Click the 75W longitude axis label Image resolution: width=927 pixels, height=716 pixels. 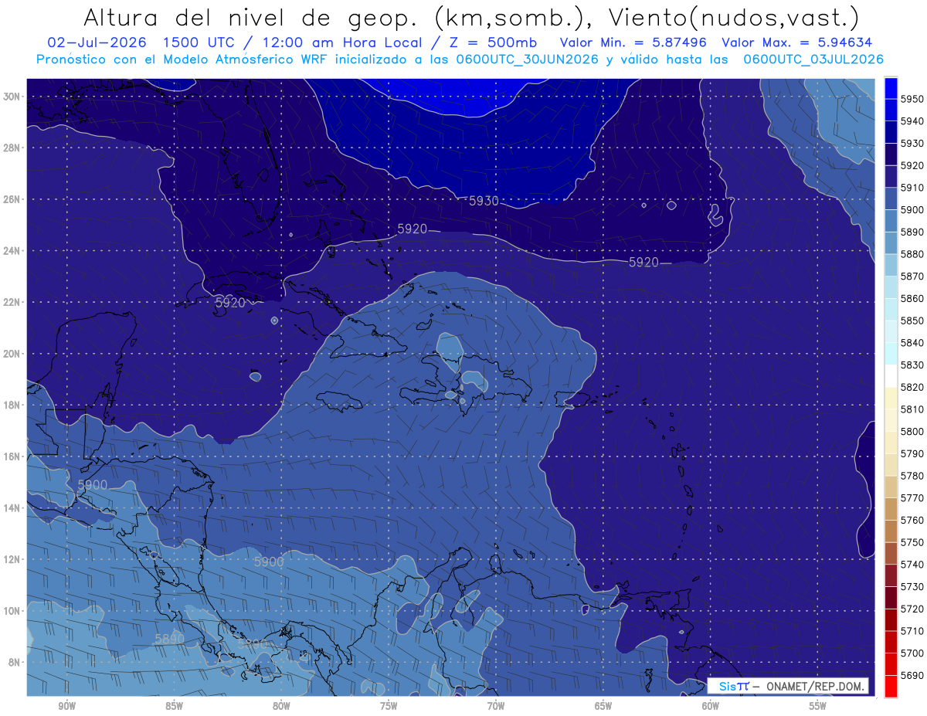coord(389,706)
